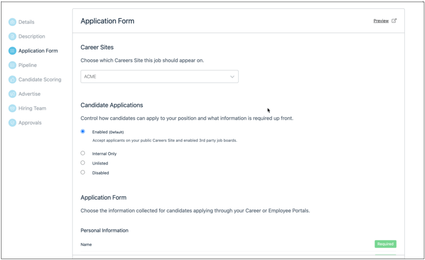Click 'Control how candidates can apply' text
This screenshot has height=260, width=425.
point(187,118)
